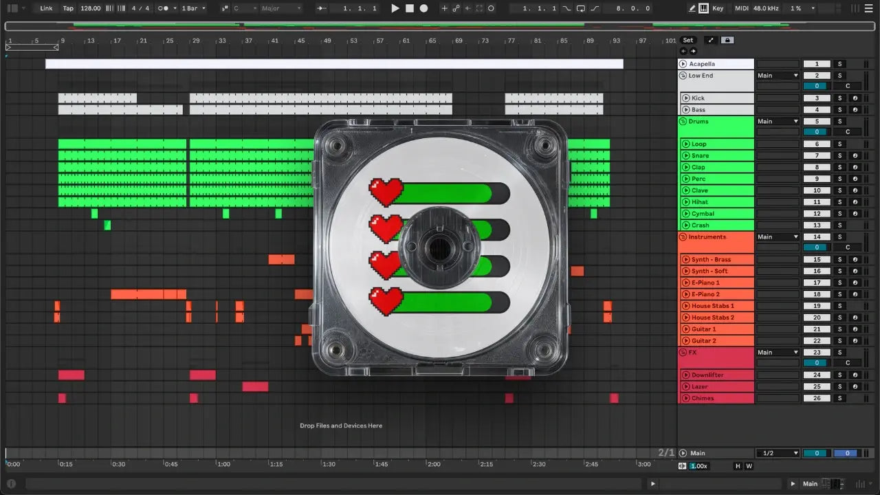This screenshot has height=495, width=880.
Task: Solo the Acapella track
Action: point(839,64)
